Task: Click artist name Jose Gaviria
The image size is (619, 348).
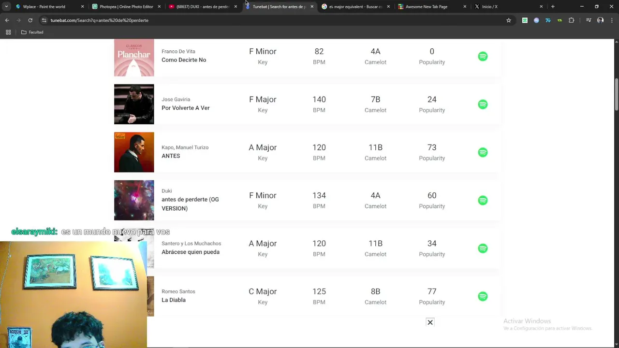Action: point(176,100)
